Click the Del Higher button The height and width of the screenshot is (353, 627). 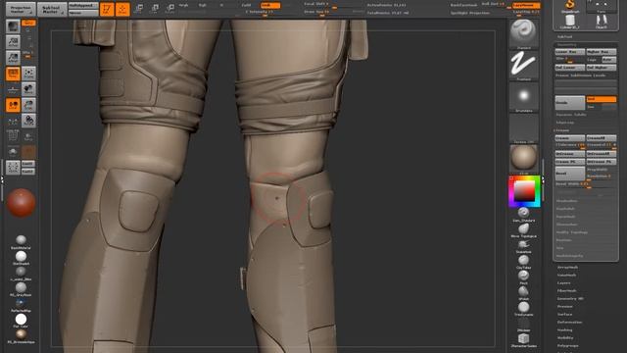tap(602, 68)
